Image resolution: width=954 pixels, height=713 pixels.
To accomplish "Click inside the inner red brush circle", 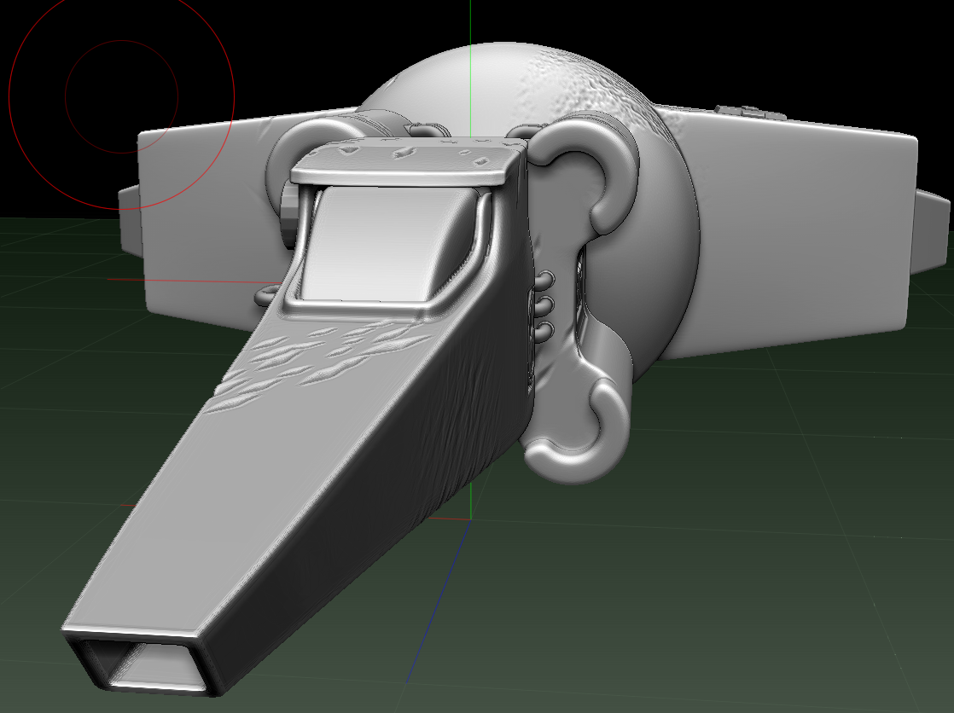I will pyautogui.click(x=122, y=96).
